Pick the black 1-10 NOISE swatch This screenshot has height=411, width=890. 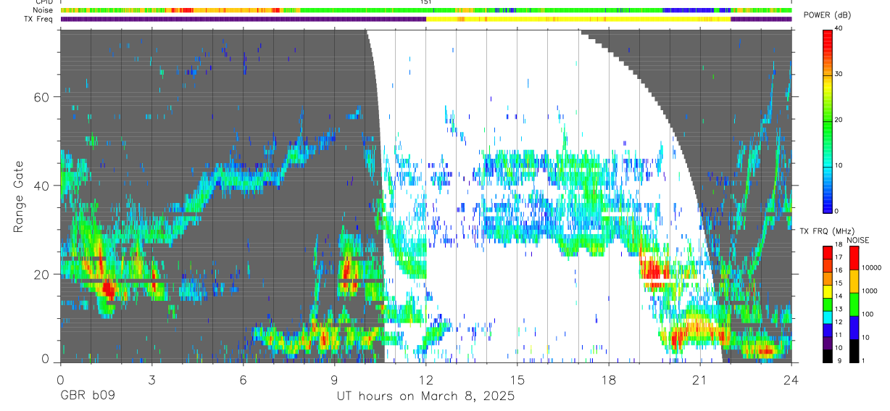pos(853,349)
